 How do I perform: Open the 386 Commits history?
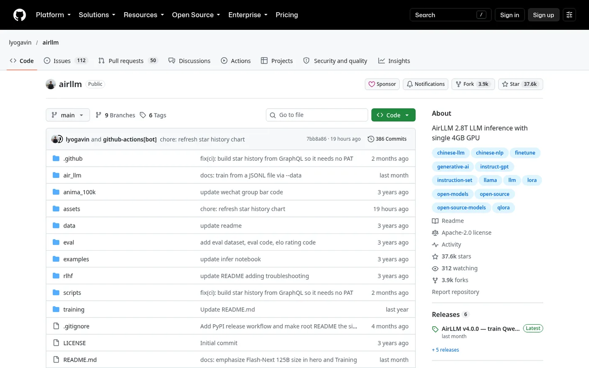pos(387,139)
